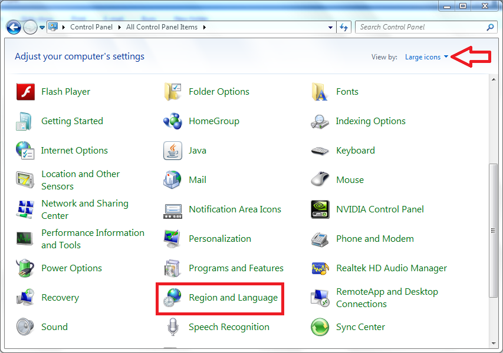Click inside the Search Control Panel field
The height and width of the screenshot is (353, 503).
pyautogui.click(x=419, y=27)
